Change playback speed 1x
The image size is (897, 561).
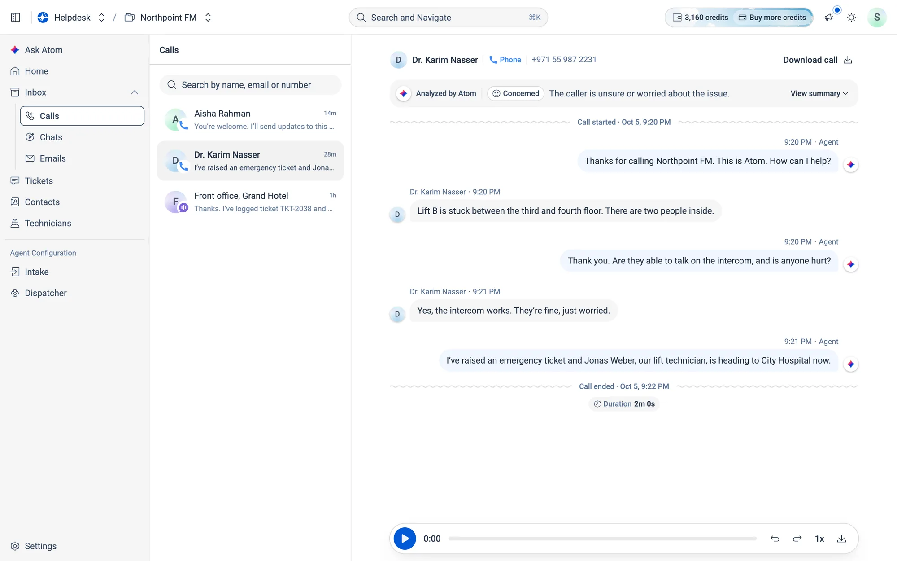[819, 539]
